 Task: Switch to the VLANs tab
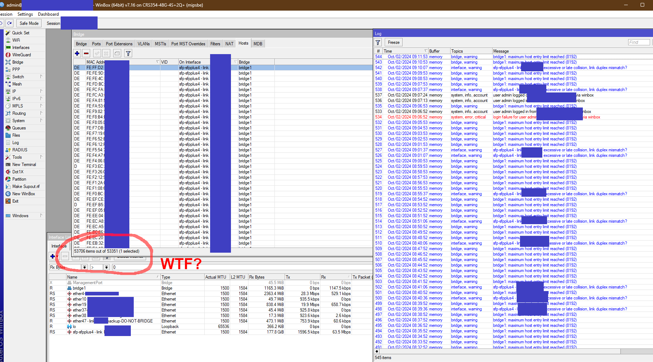[143, 44]
